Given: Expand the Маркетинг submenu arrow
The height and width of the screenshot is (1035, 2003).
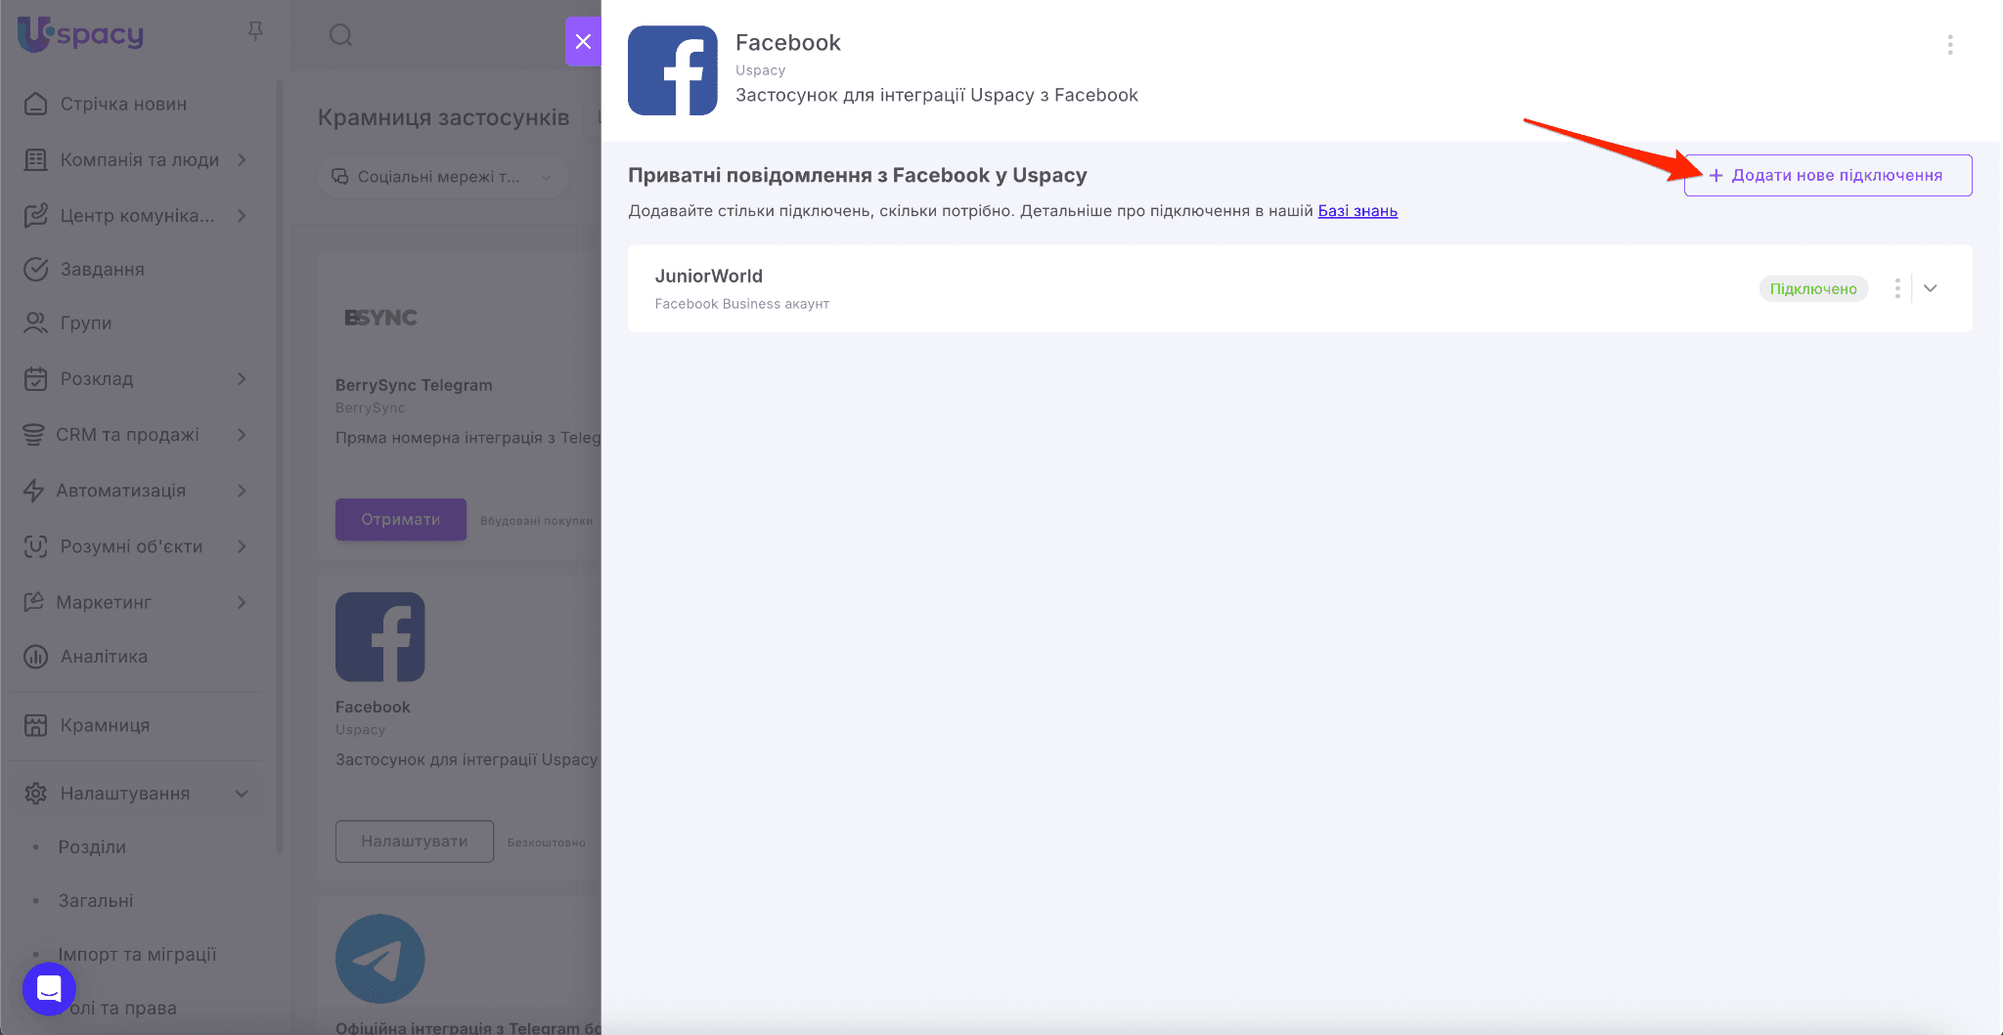Looking at the screenshot, I should [242, 602].
